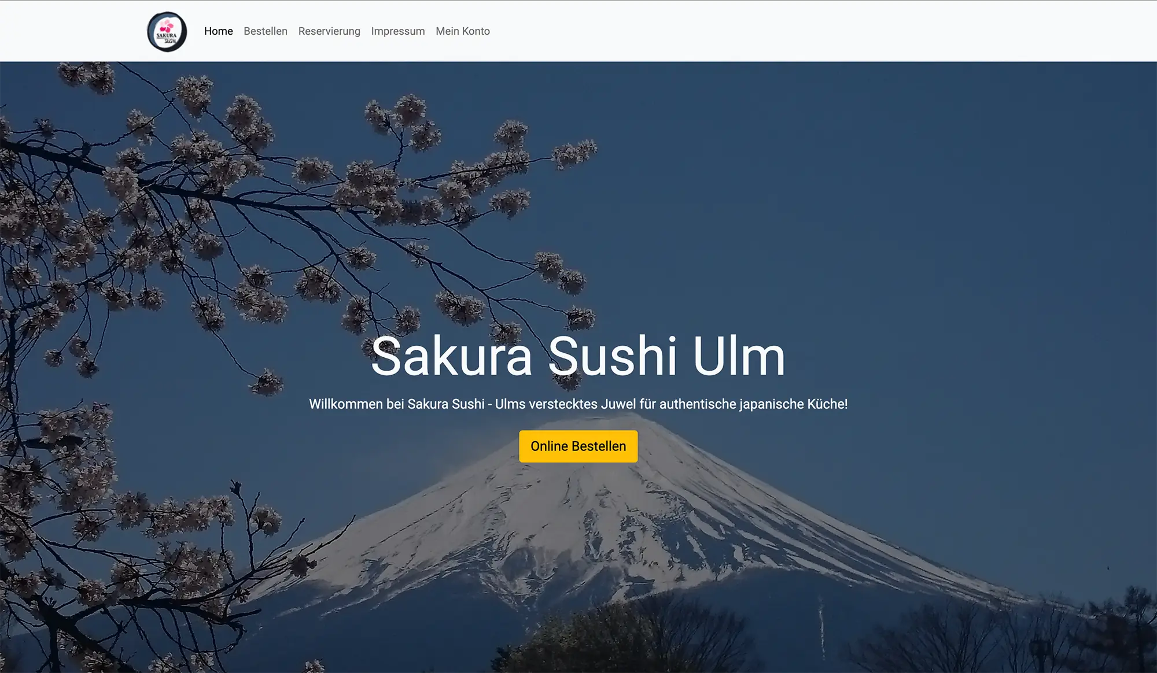Select Impressum in the navbar
This screenshot has height=673, width=1157.
tap(397, 31)
